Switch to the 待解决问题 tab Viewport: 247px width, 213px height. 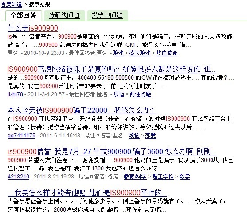coord(64,15)
